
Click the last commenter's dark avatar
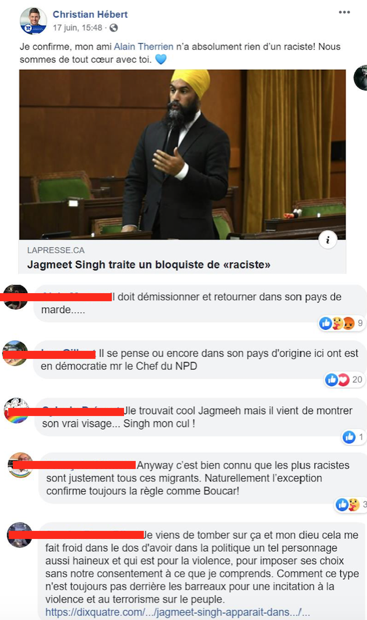(x=20, y=535)
